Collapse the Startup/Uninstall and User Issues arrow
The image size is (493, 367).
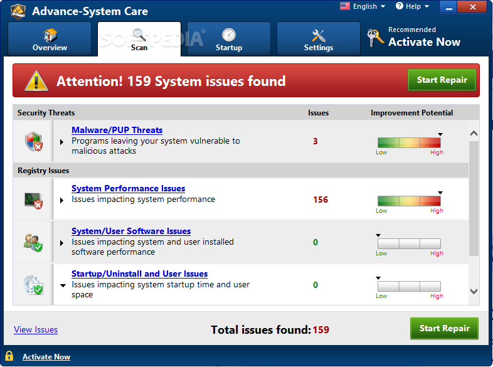[x=63, y=285]
